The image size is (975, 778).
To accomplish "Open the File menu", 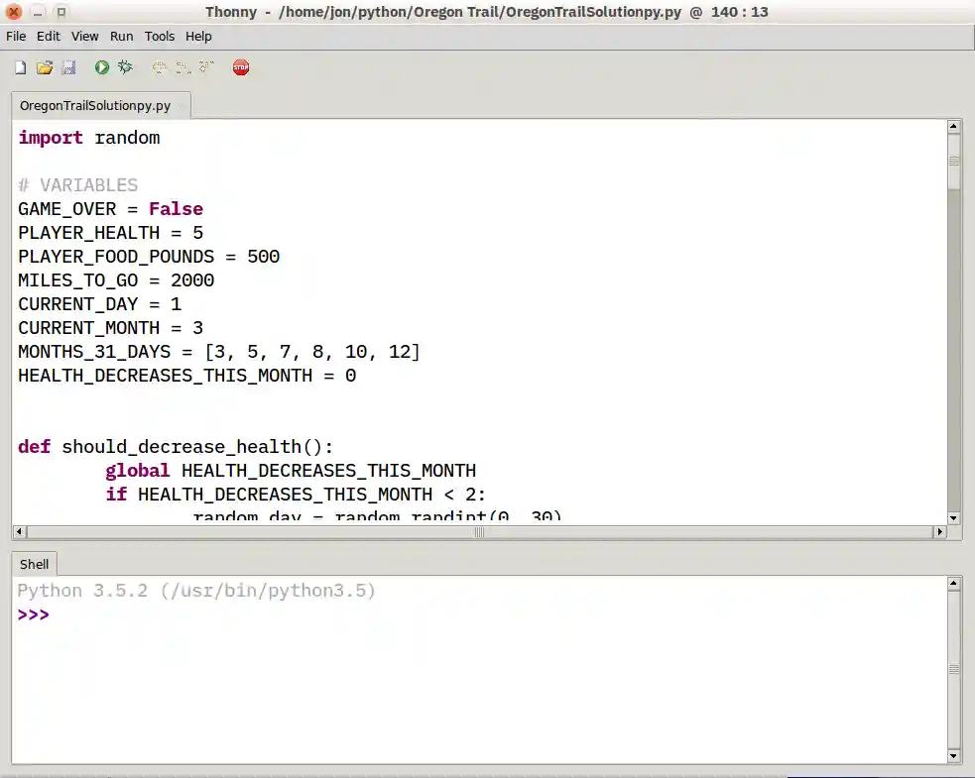I will pyautogui.click(x=15, y=36).
